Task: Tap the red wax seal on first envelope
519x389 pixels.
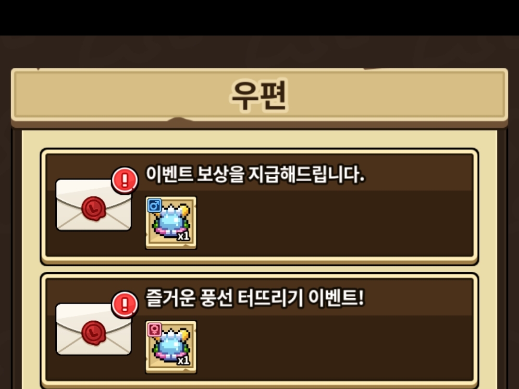Action: tap(94, 208)
